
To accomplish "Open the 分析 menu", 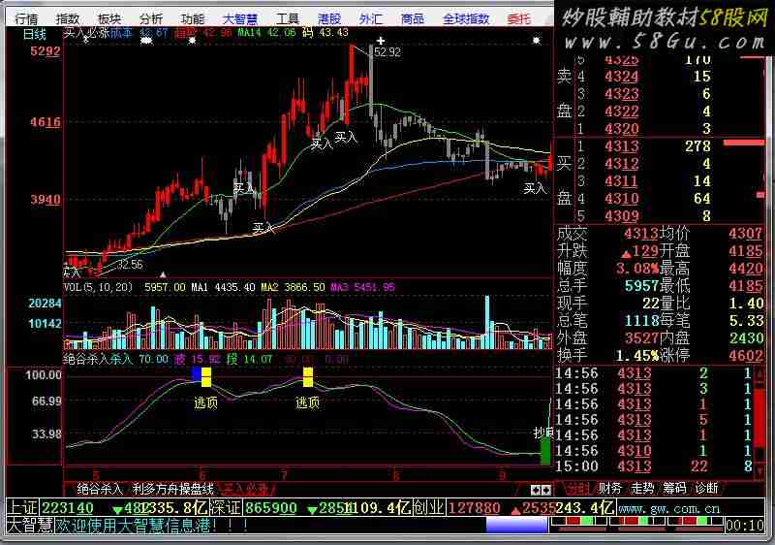I will [151, 18].
